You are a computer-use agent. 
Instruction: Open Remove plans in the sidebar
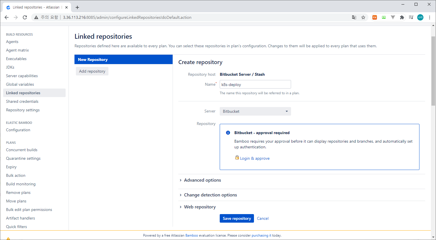click(18, 192)
